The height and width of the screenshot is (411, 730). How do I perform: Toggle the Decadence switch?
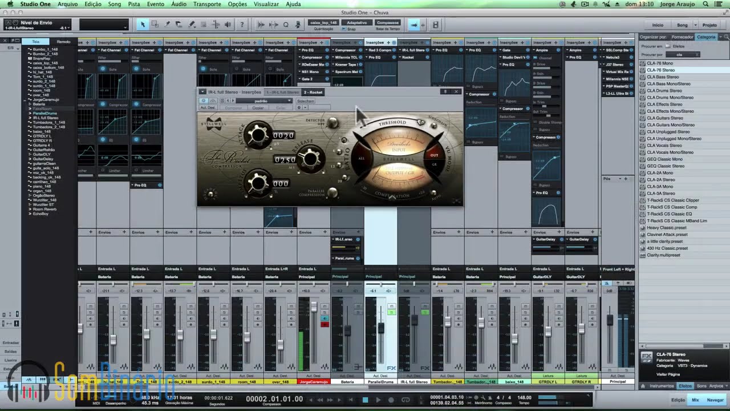point(212,195)
